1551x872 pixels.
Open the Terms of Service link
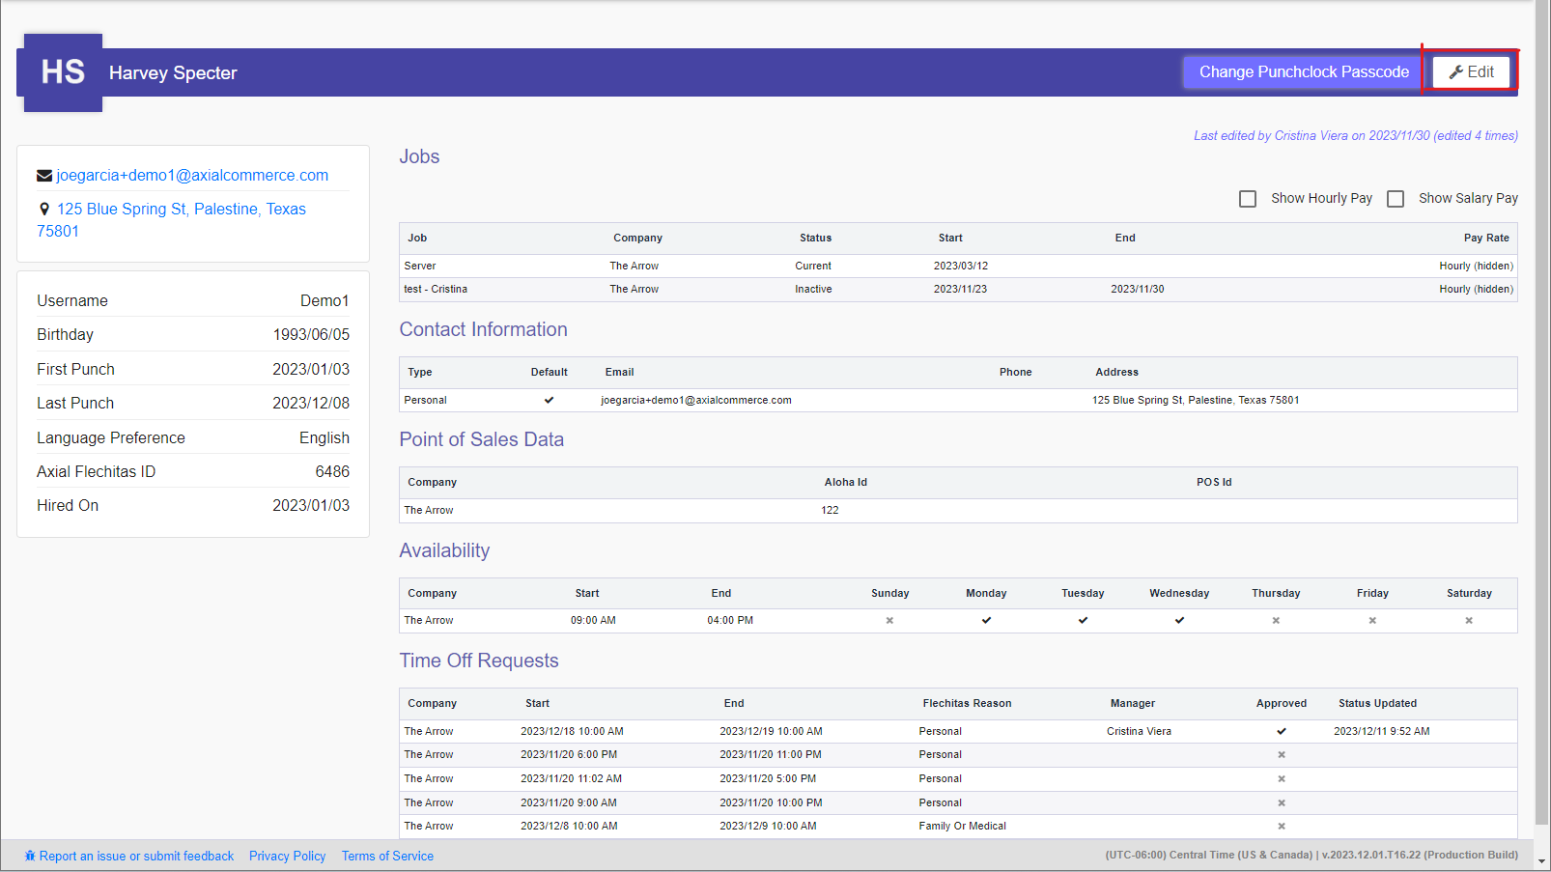click(387, 857)
